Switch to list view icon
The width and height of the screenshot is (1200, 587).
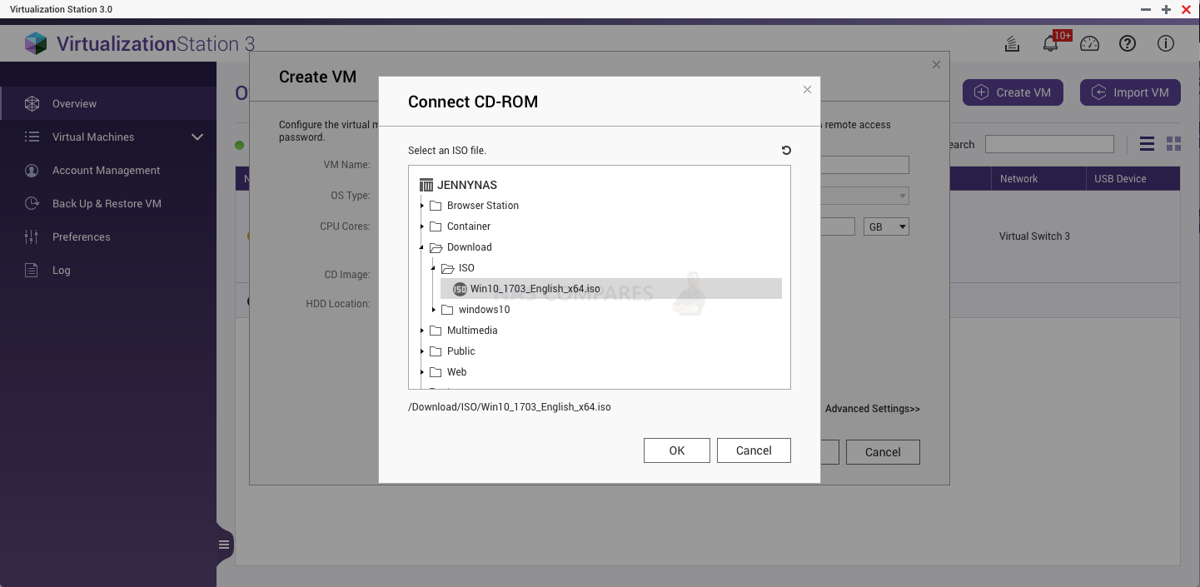1147,144
